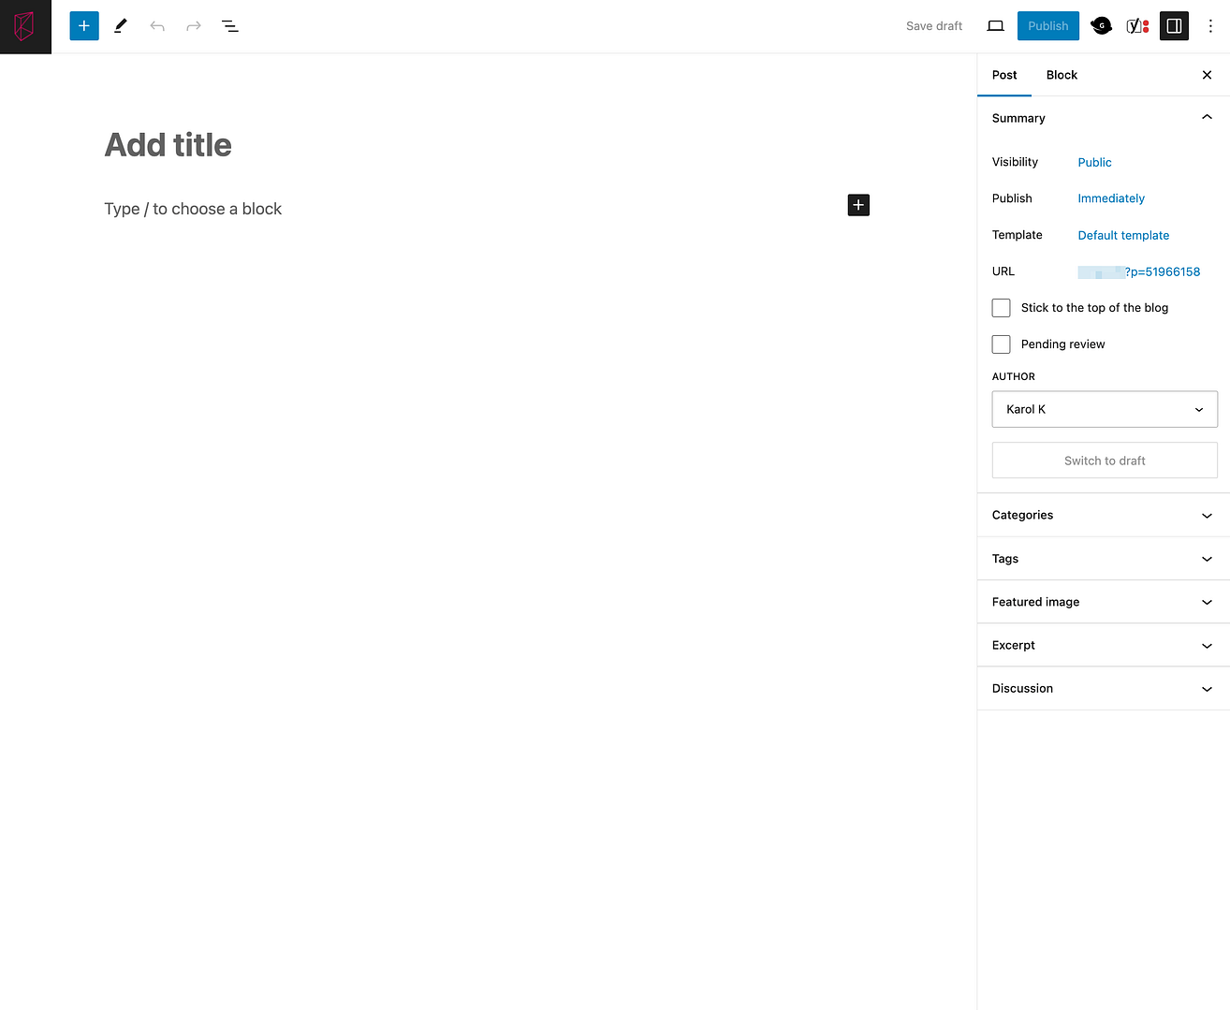
Task: Enable Stick to the top of the blog
Action: pos(1001,307)
